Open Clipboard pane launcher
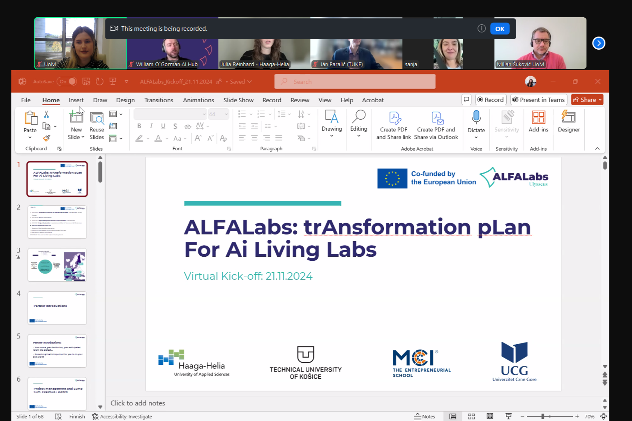Viewport: 632px width, 421px height. [x=60, y=149]
